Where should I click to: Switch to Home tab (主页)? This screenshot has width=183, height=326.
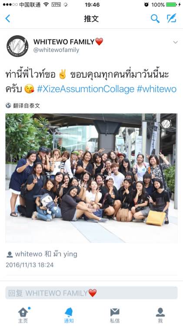coord(23,315)
